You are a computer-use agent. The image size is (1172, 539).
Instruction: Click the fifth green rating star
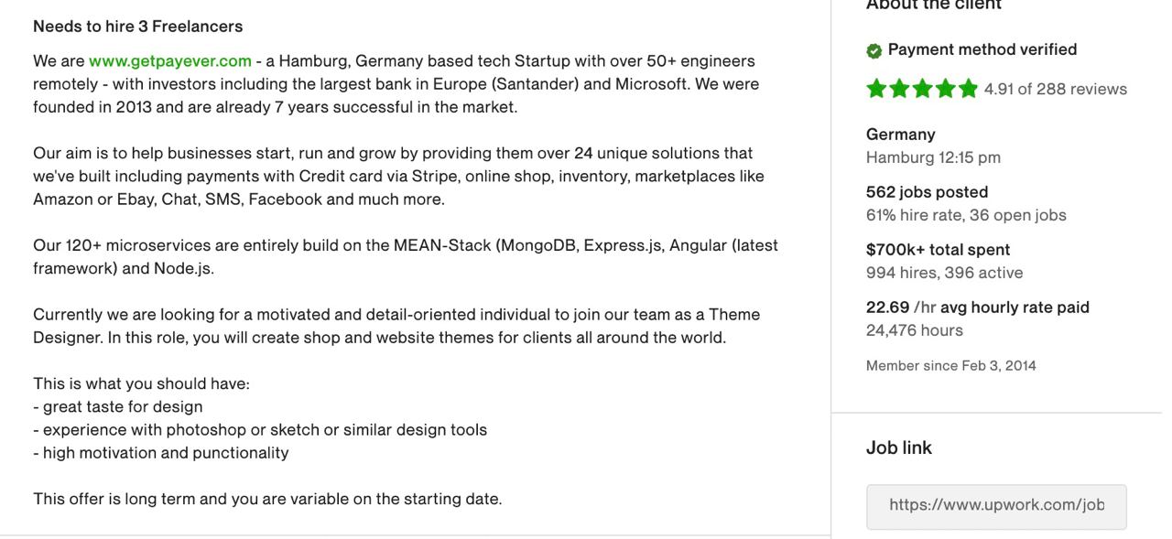tap(967, 89)
